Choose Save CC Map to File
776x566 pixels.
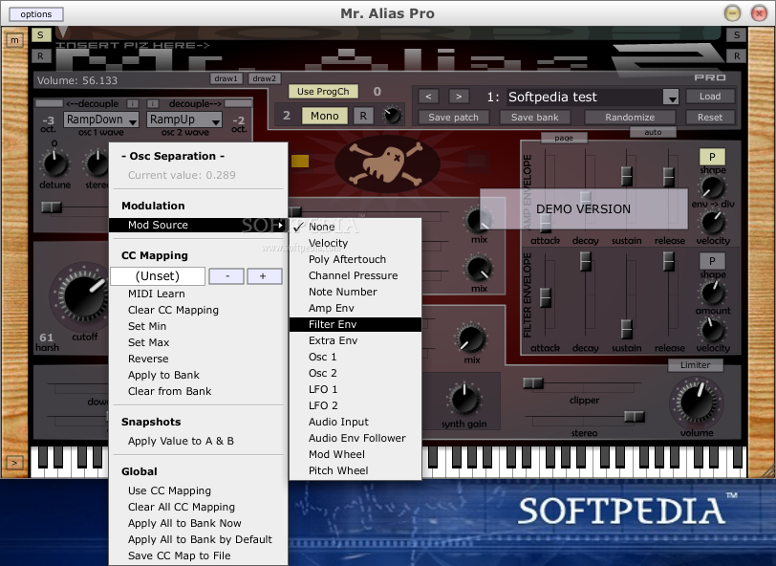pos(198,555)
